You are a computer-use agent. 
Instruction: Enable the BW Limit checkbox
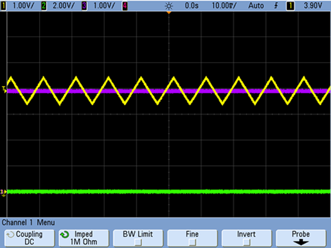[x=139, y=242]
